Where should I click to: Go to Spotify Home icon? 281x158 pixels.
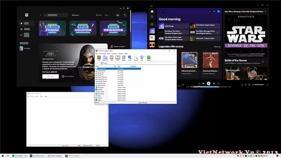tap(152, 11)
